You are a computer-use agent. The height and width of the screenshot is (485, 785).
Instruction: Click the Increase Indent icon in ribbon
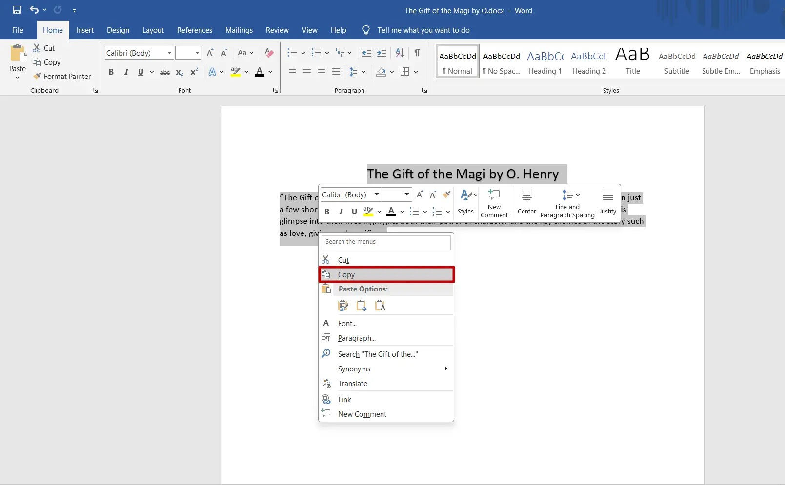(x=382, y=53)
